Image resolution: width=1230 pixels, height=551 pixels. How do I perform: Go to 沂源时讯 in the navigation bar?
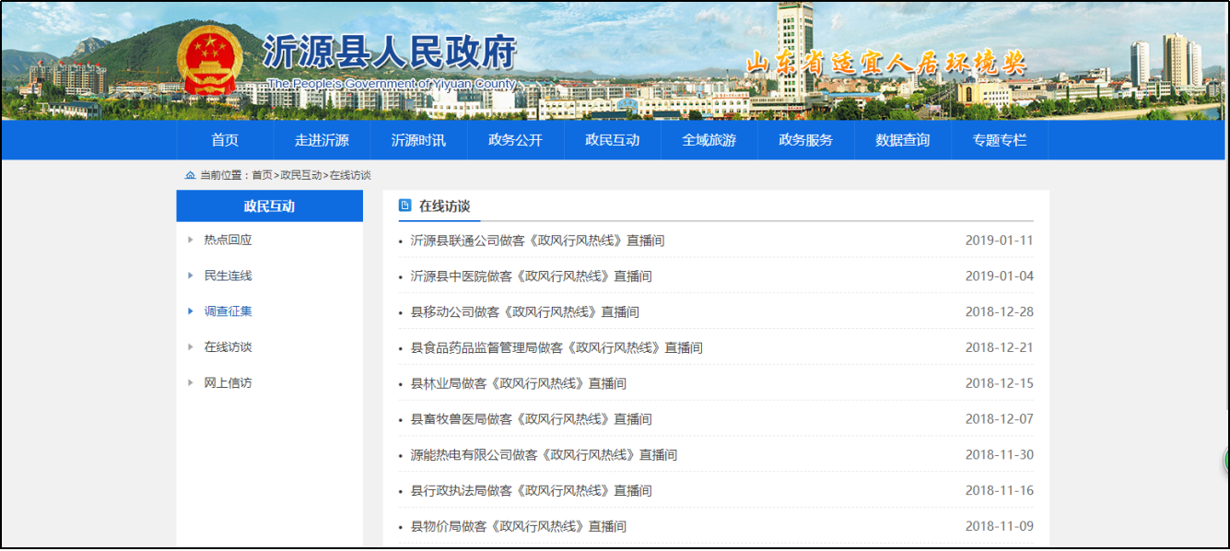point(418,140)
